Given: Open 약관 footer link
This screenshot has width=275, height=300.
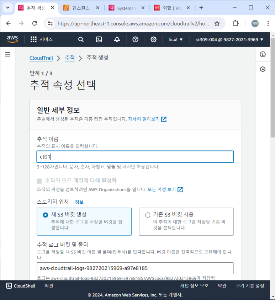Looking at the screenshot, I should 222,286.
